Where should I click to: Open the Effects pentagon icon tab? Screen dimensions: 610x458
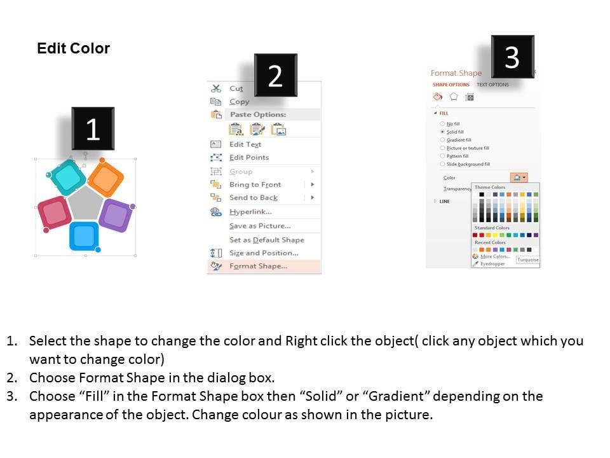tap(454, 97)
